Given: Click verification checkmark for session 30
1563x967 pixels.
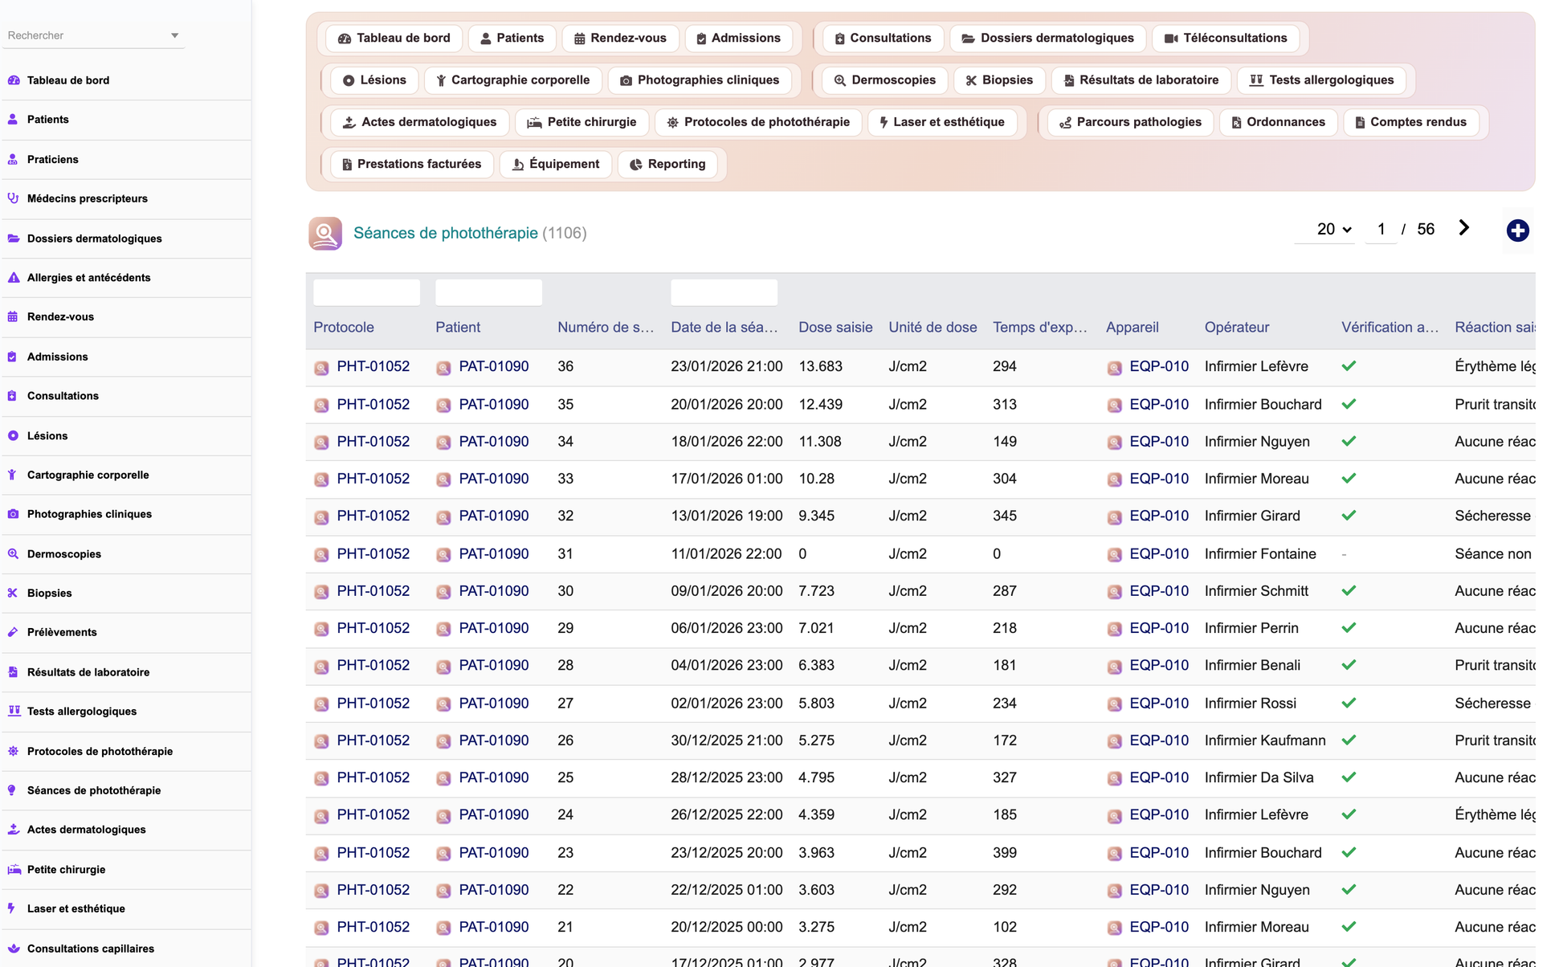Looking at the screenshot, I should pos(1349,591).
